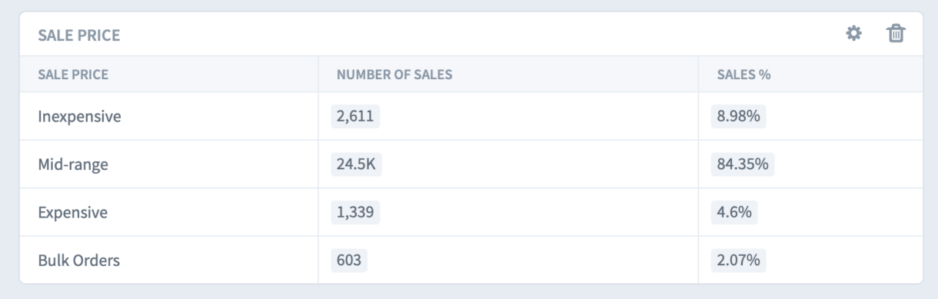Sort by NUMBER OF SALES column header

[394, 74]
